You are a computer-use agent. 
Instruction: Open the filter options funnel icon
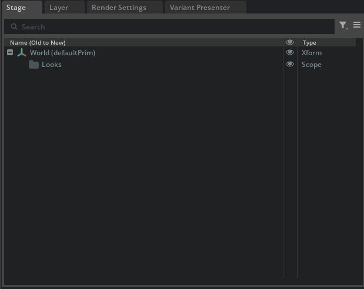point(343,25)
